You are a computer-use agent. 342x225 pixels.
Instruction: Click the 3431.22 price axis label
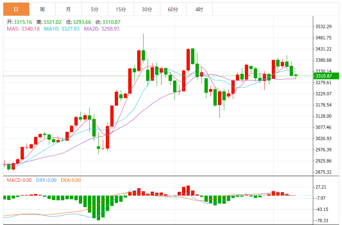[323, 49]
